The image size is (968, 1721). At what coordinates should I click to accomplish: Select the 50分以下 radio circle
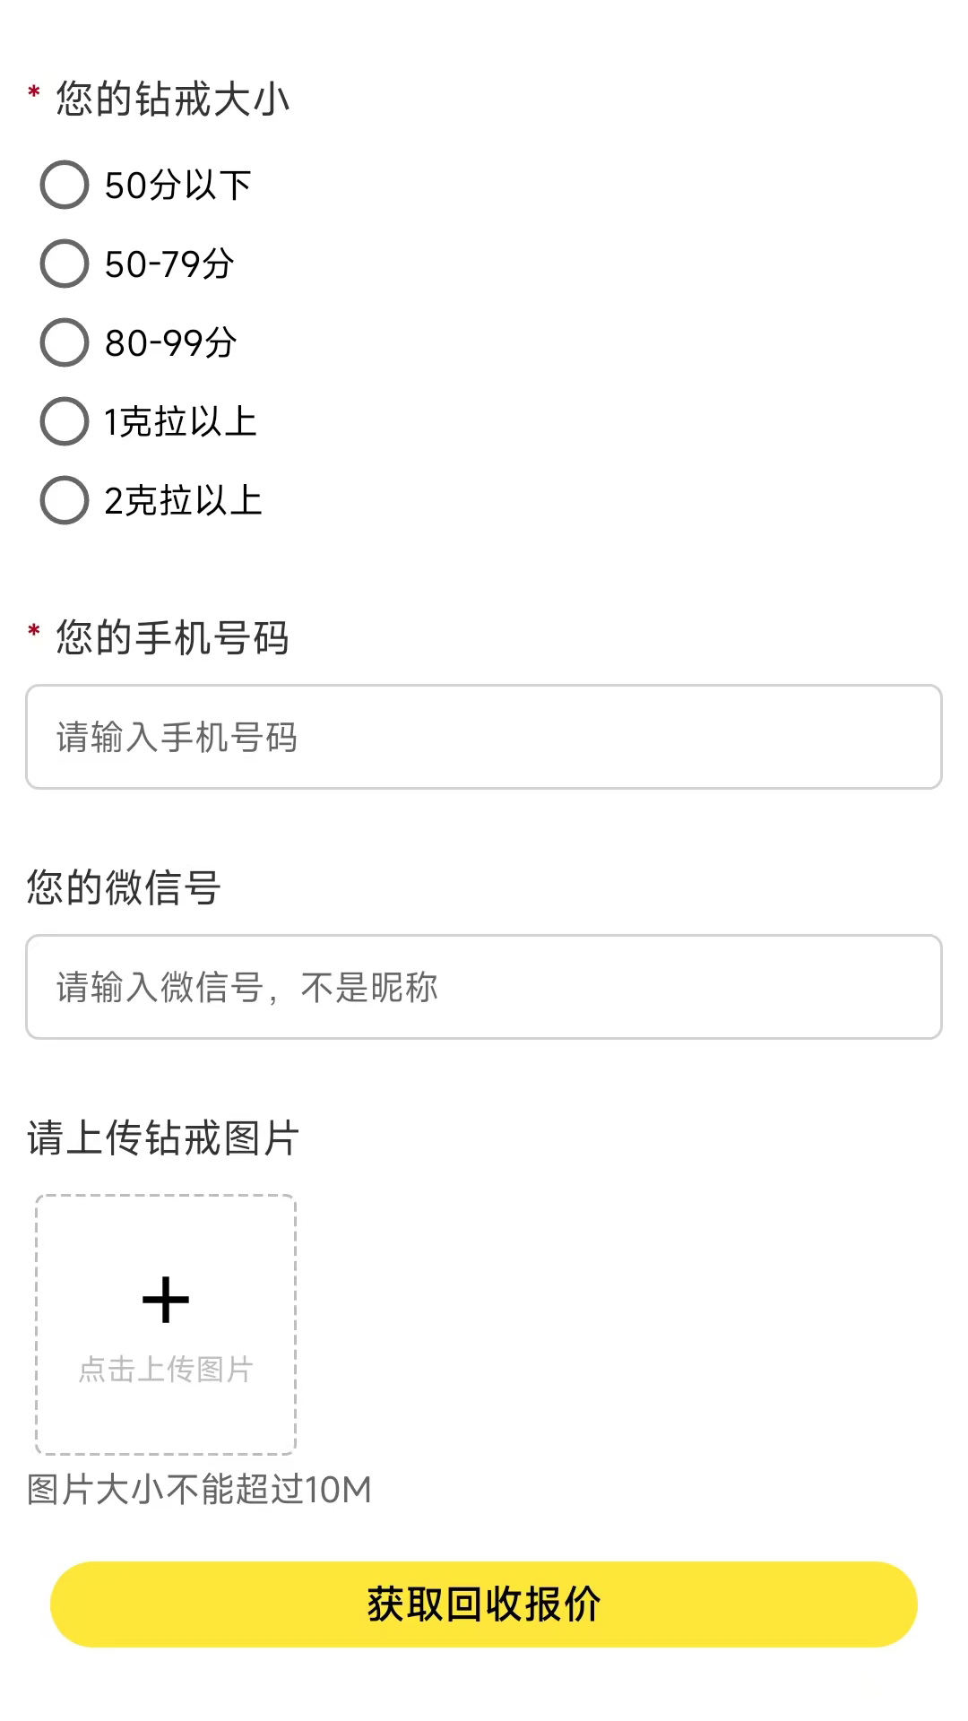coord(65,185)
